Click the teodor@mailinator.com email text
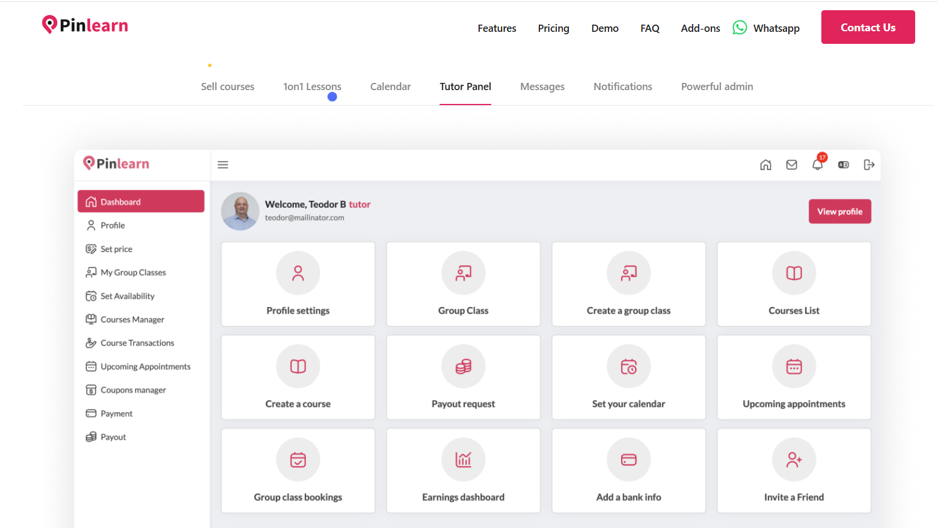Viewport: 938px width, 528px height. click(304, 217)
